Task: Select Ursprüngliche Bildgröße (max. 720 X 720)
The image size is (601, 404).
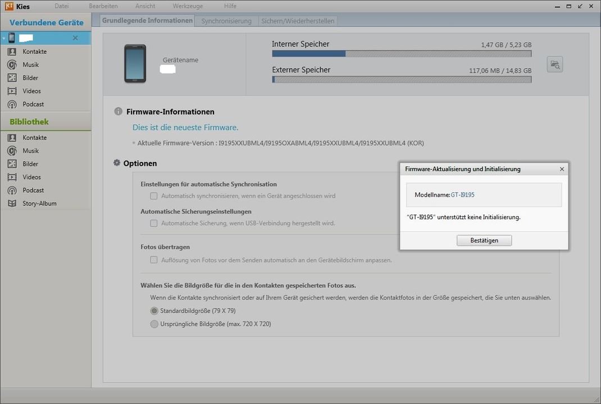Action: click(x=154, y=324)
